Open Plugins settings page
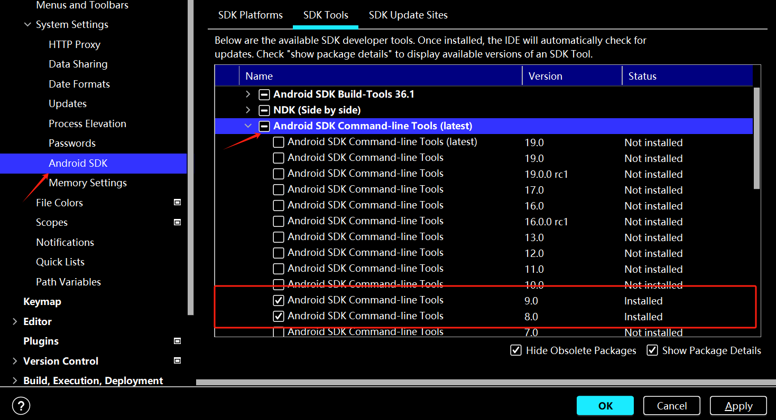This screenshot has width=776, height=420. click(x=41, y=341)
